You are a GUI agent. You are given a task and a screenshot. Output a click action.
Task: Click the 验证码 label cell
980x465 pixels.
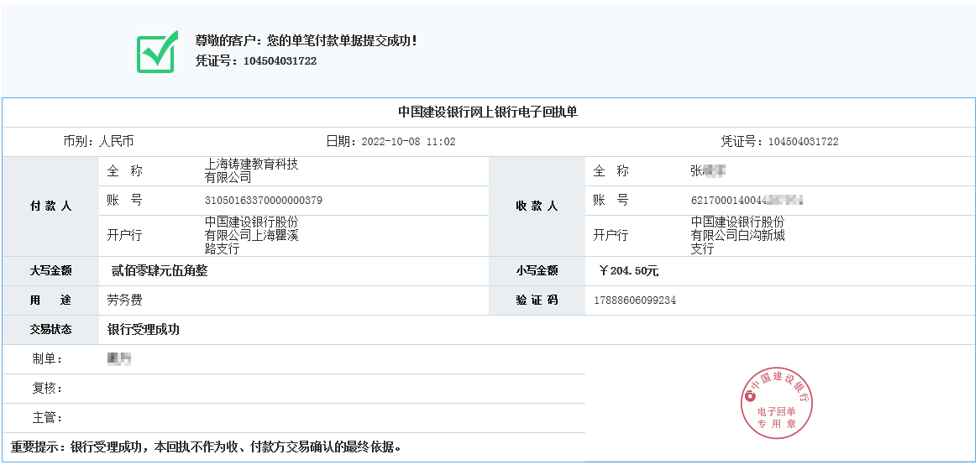537,300
